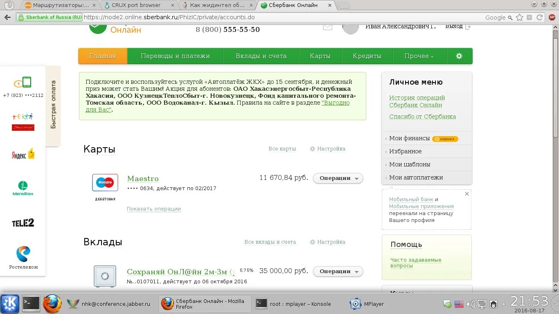Click the colorful people charity quick-pay icon
The image size is (559, 314).
coord(23,122)
